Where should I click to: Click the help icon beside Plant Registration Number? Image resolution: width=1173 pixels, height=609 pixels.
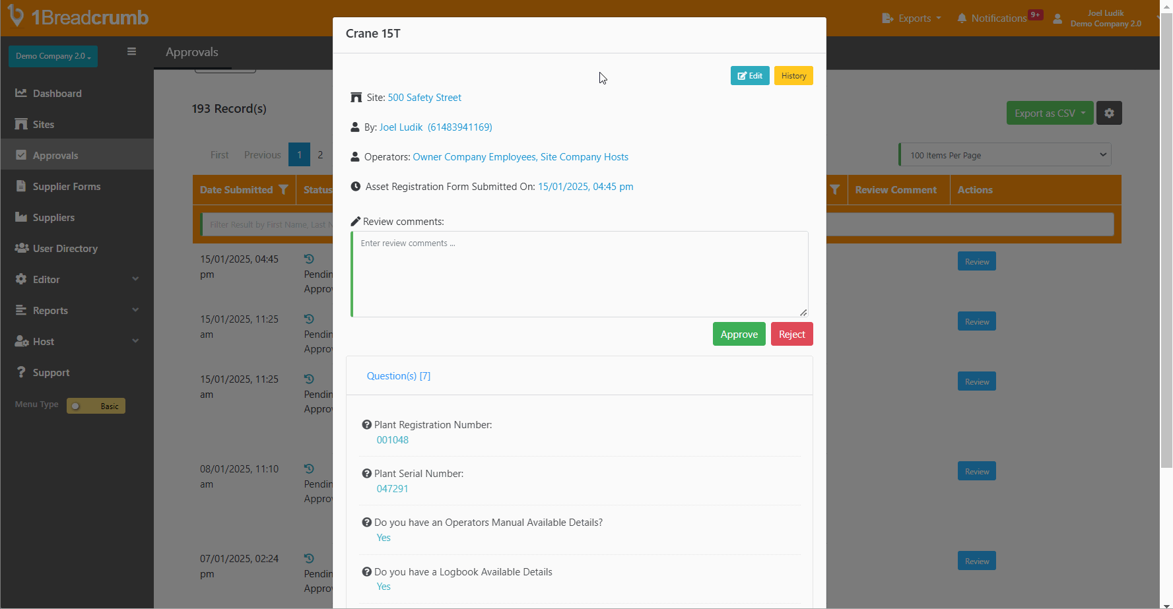[x=366, y=425]
